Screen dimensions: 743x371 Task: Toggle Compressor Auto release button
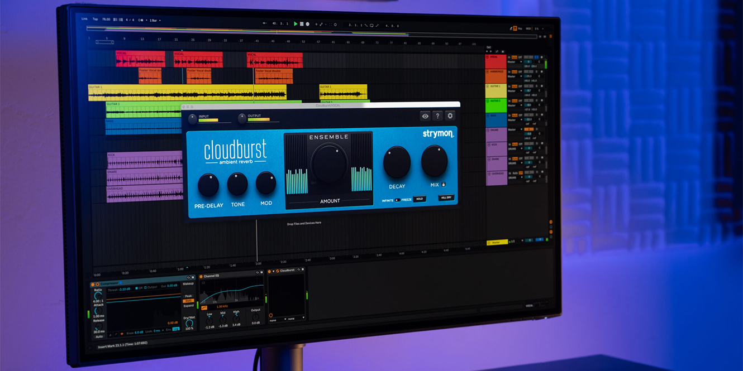coord(99,336)
